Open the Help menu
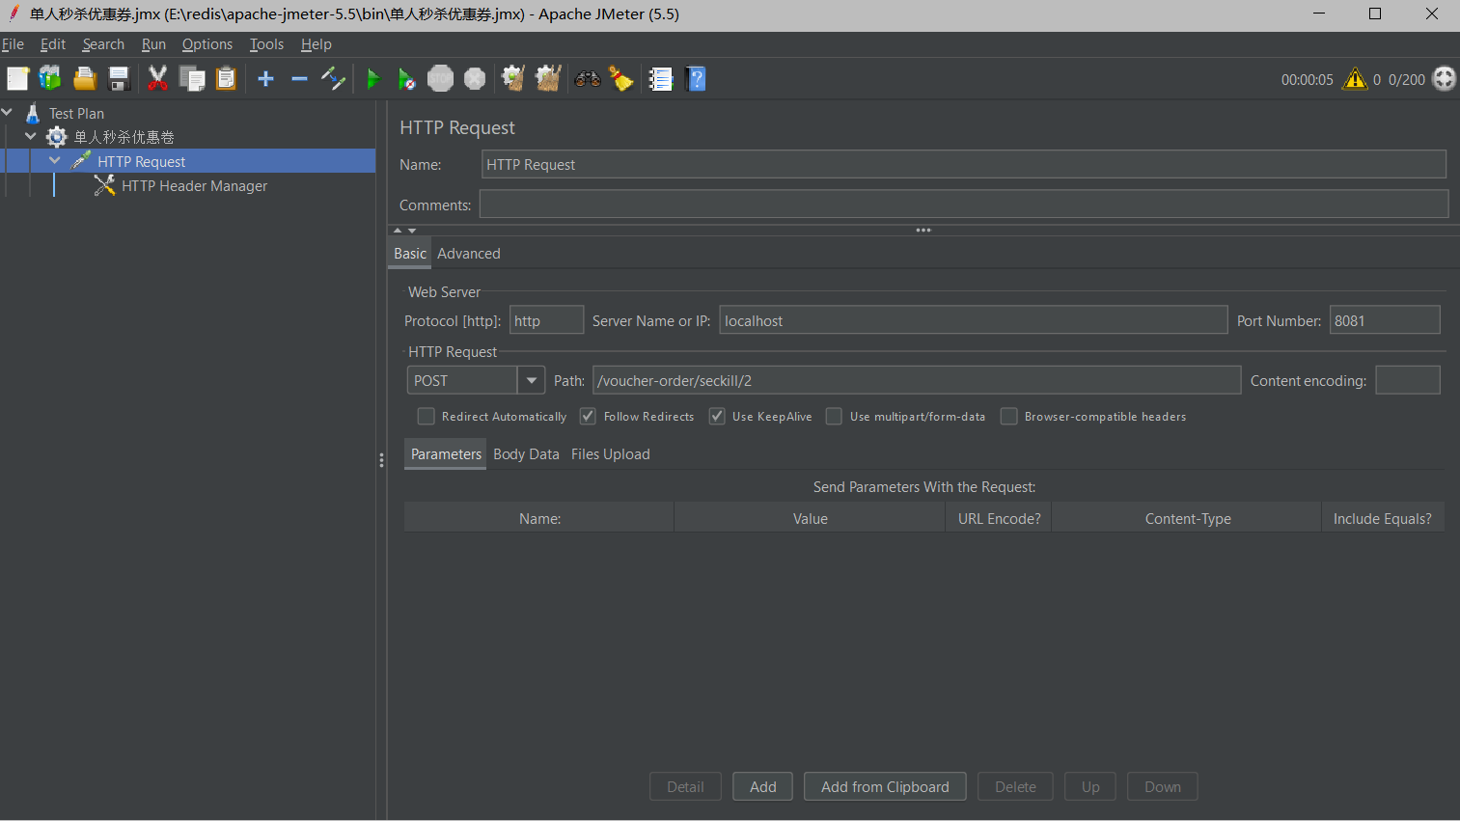1460x821 pixels. (316, 44)
